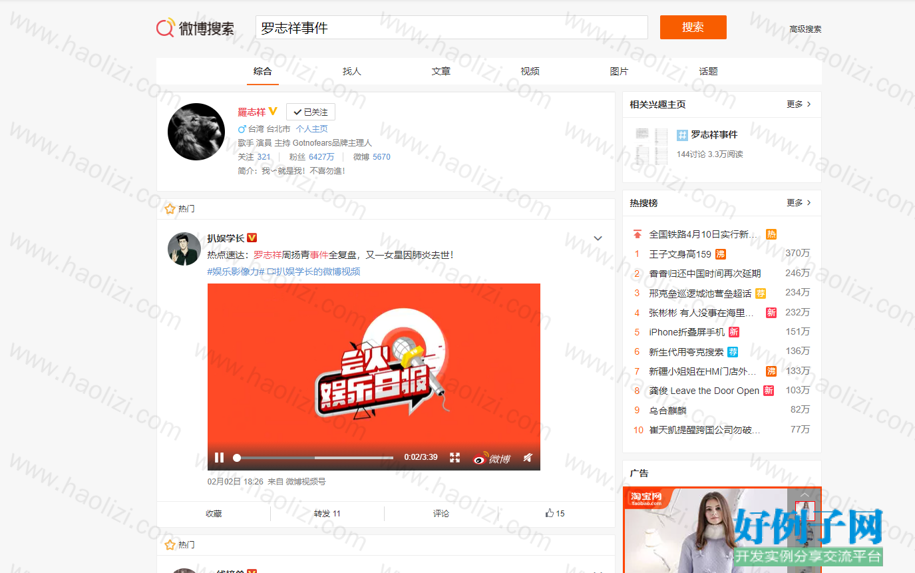
Task: Click the 罗志祥事件 topic thumbnail image
Action: 651,146
